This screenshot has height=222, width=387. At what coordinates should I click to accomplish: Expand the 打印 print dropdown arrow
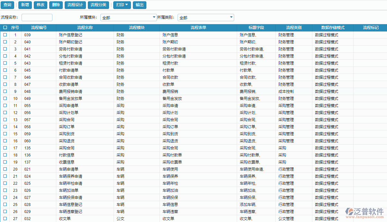[127, 5]
